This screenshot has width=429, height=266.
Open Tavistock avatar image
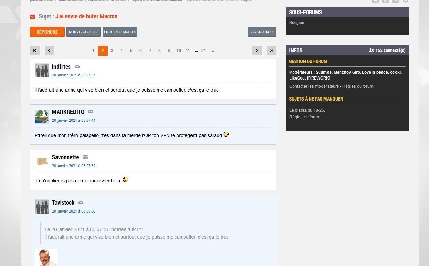42,207
